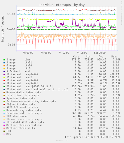Click the 'Sat 00:00' time axis label
This screenshot has height=143, width=124.
click(100, 53)
